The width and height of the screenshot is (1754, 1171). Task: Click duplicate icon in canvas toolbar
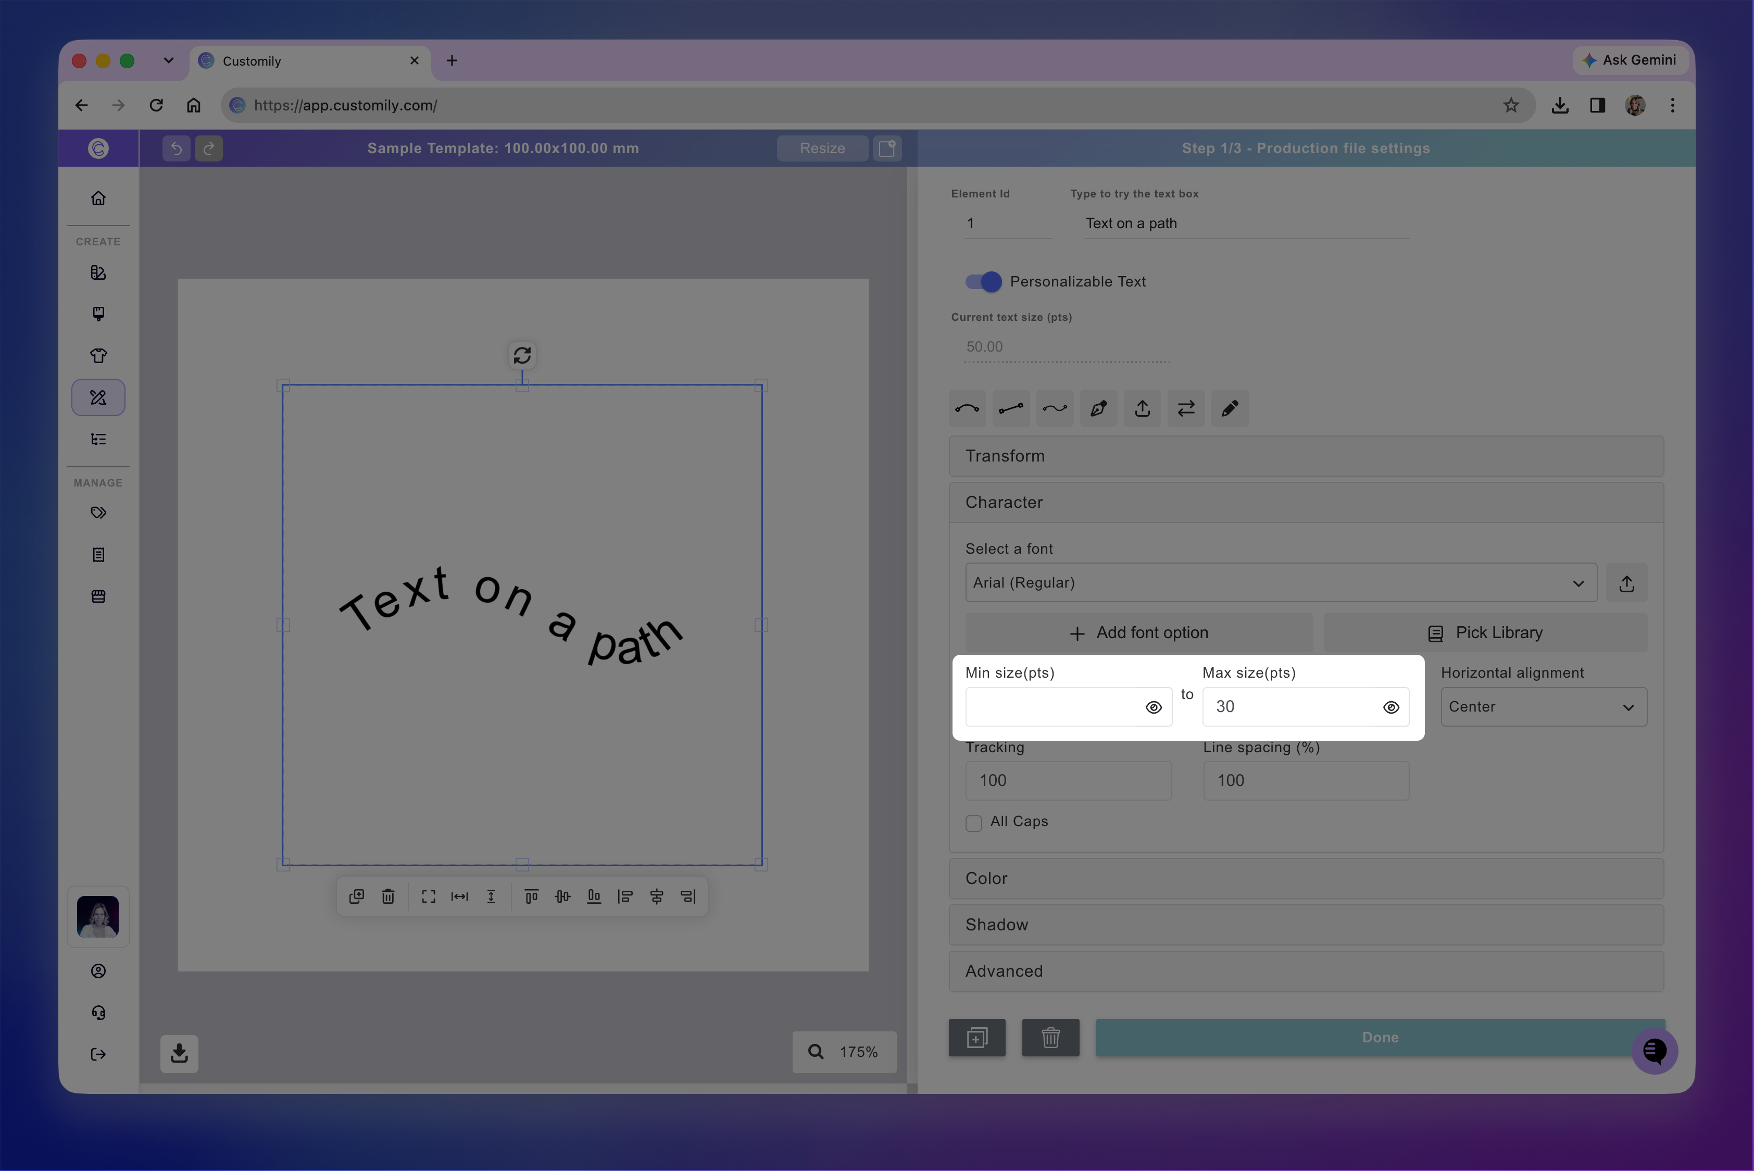(x=356, y=896)
